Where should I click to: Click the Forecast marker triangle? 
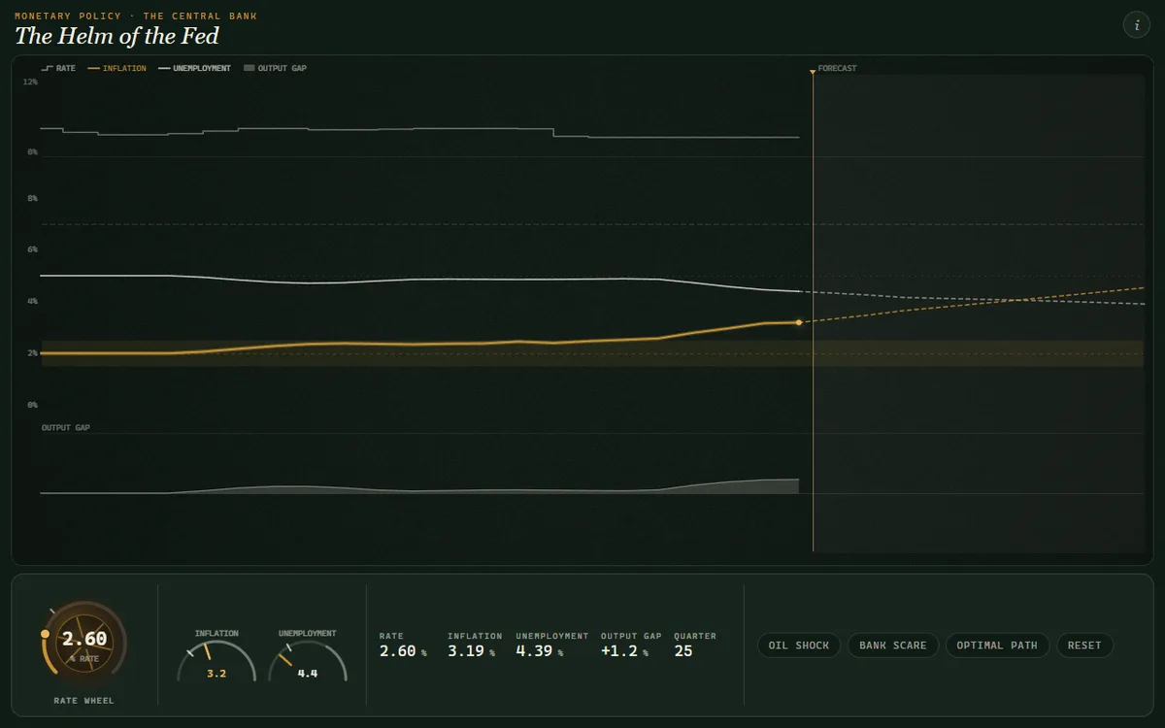click(x=813, y=71)
